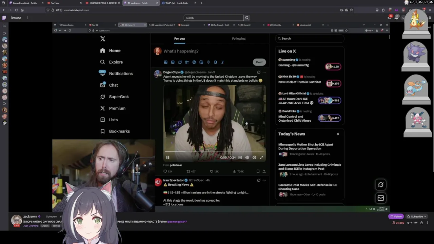Add image media to the post
This screenshot has height=244, width=434.
tap(165, 62)
